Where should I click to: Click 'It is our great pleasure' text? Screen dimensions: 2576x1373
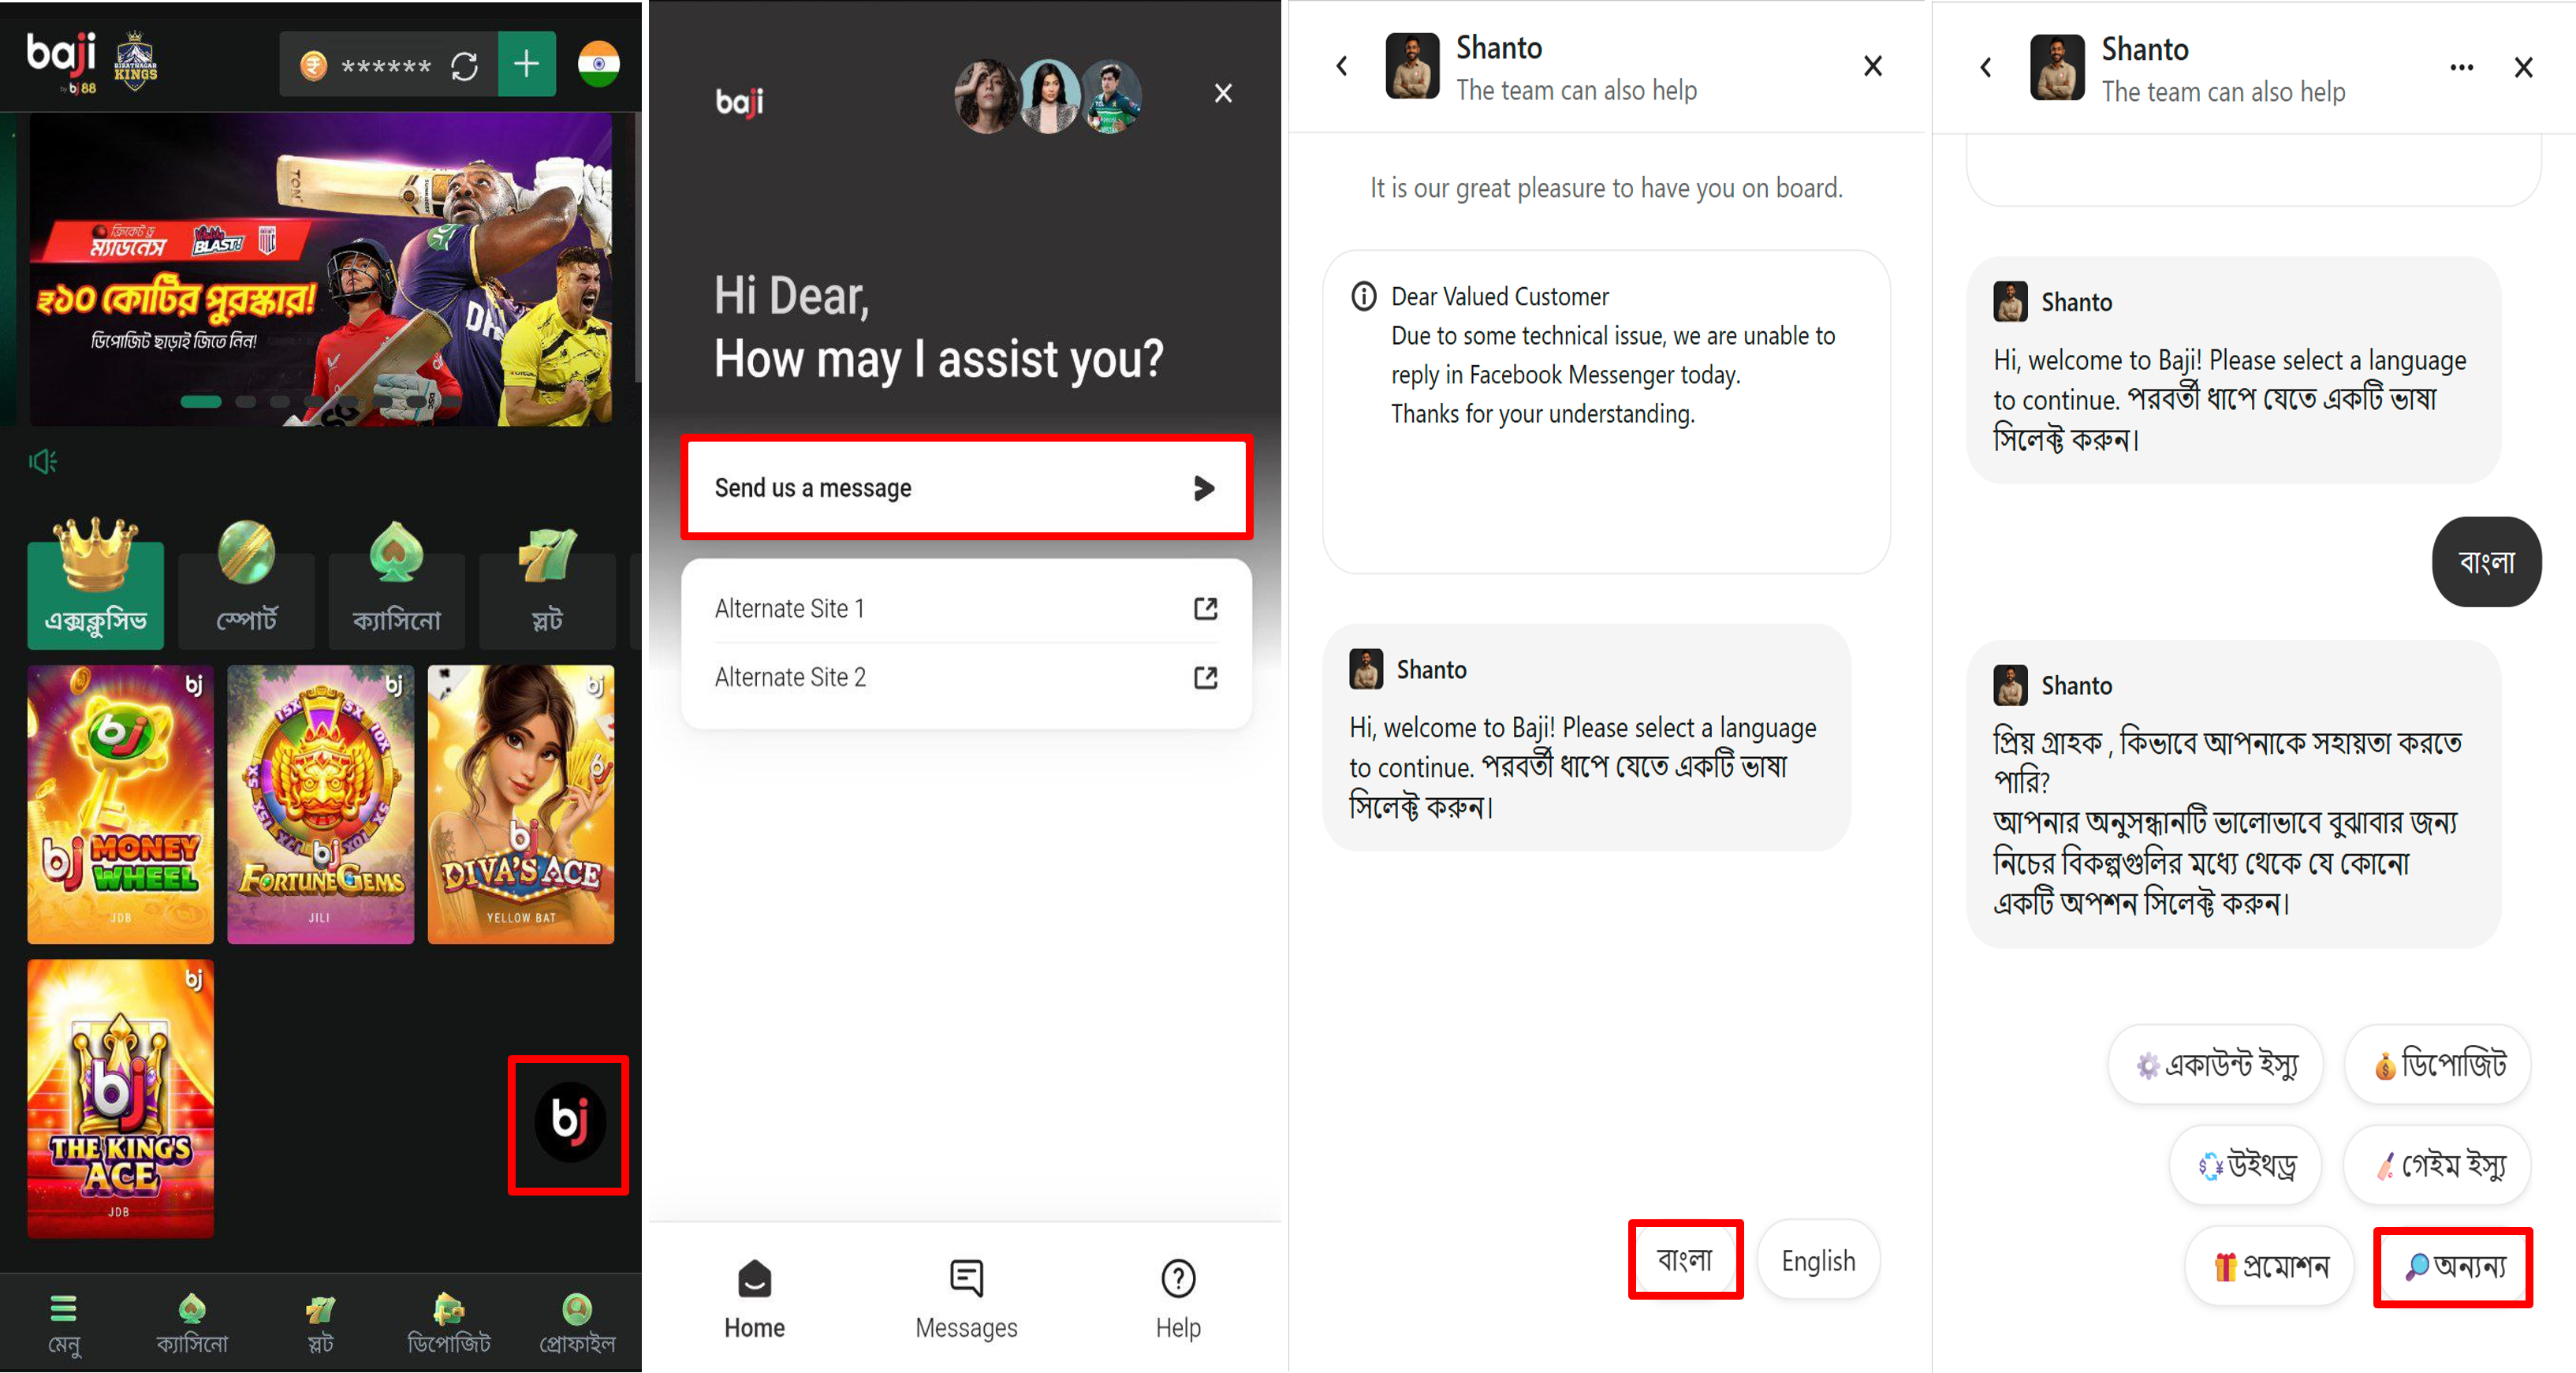tap(1606, 188)
